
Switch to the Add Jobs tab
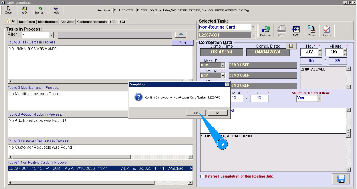coord(67,22)
